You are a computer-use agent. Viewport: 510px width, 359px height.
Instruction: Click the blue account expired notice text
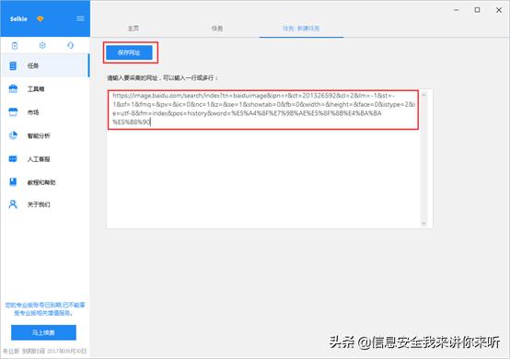[45, 309]
